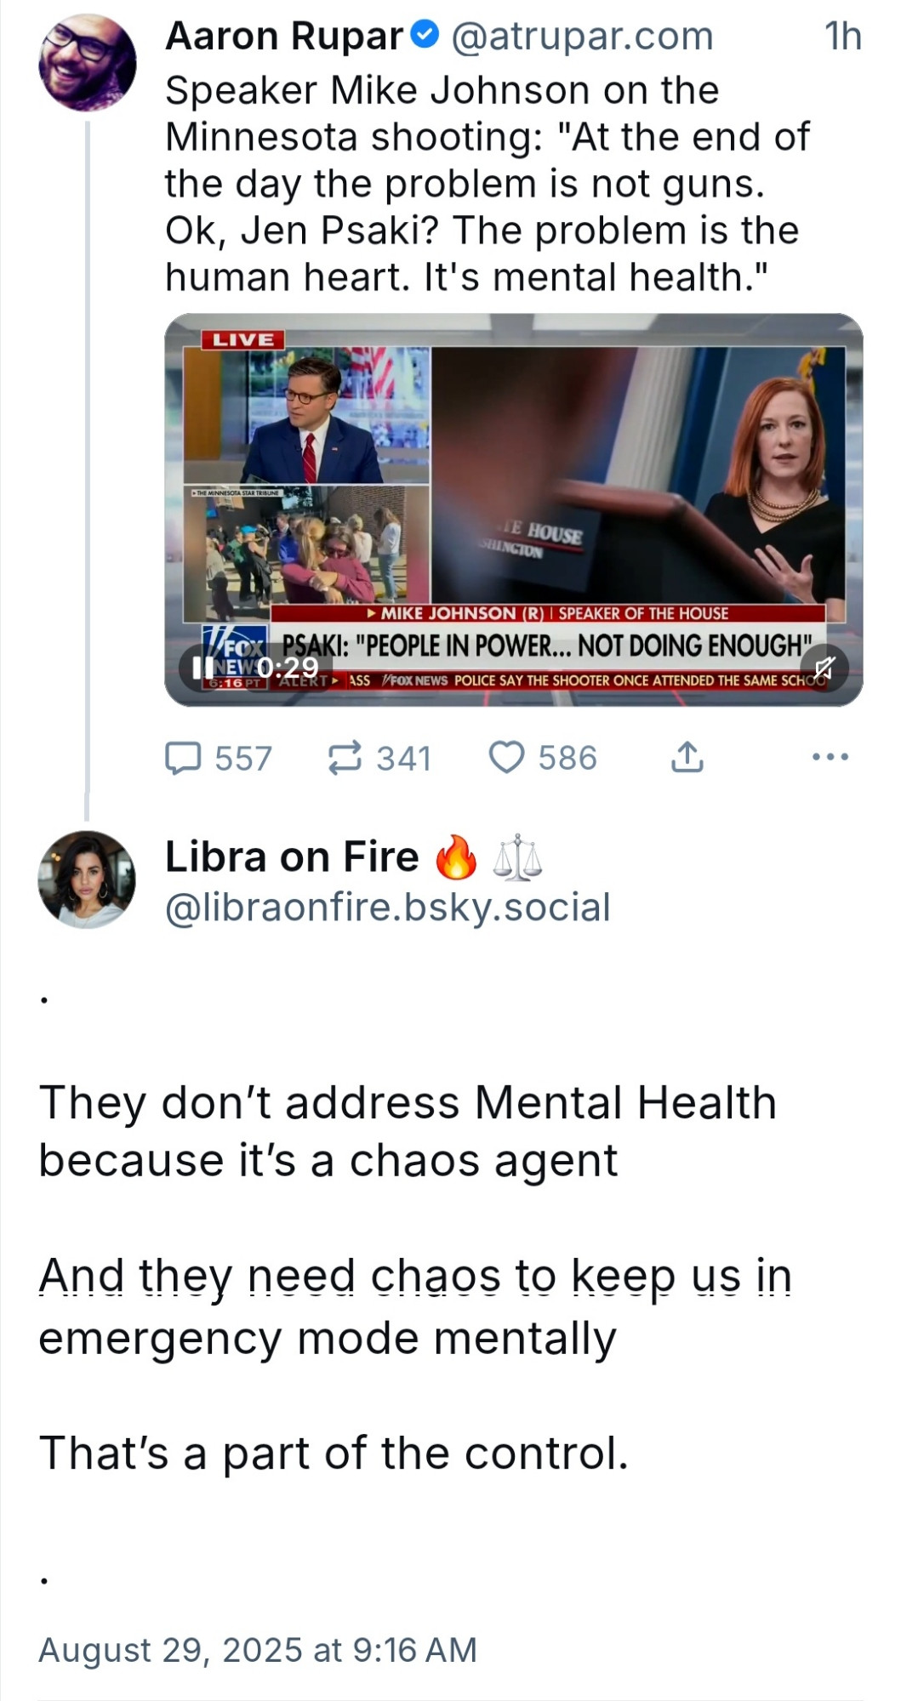Unmute the video with the speaker icon
The width and height of the screenshot is (901, 1701).
[824, 668]
